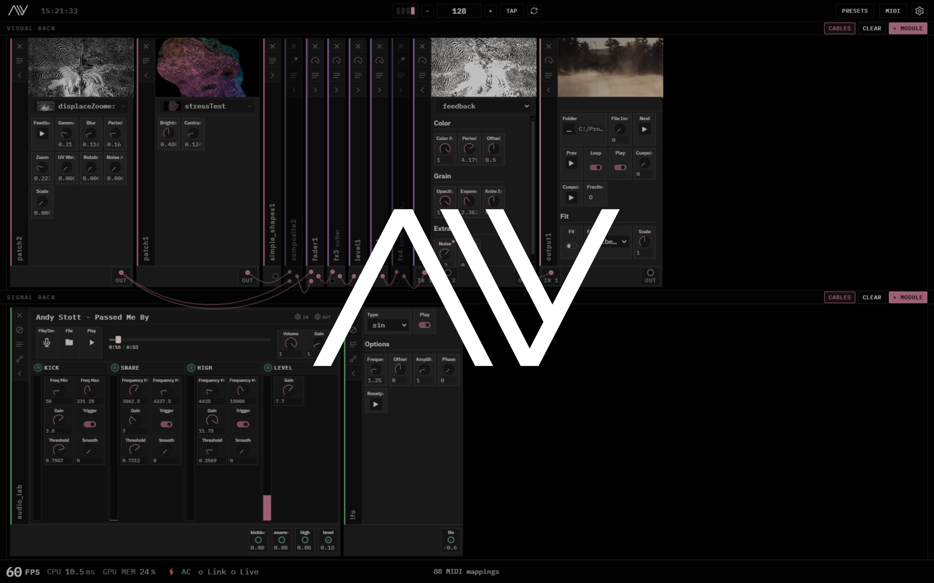Click the link icon on composite2 strip
This screenshot has width=934, height=583.
tap(294, 61)
